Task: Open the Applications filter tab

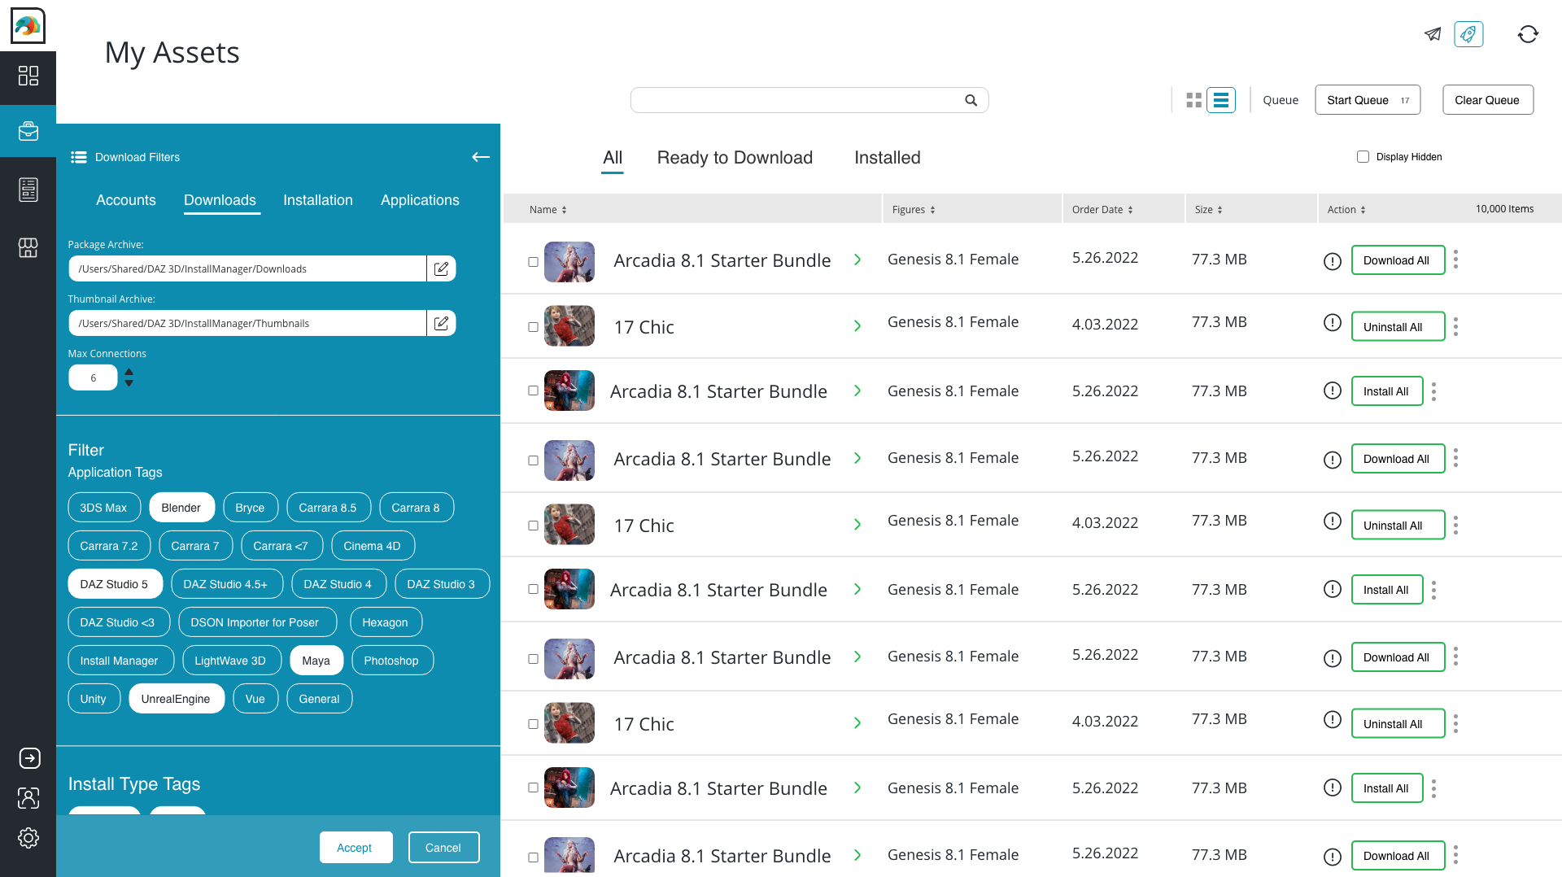Action: tap(420, 200)
